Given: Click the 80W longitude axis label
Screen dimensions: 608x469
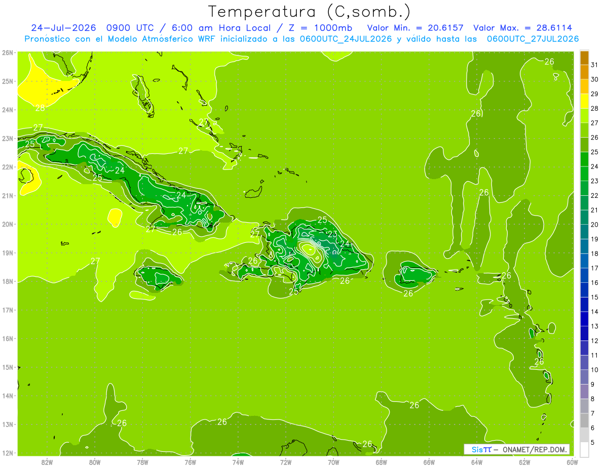Looking at the screenshot, I should pos(95,462).
